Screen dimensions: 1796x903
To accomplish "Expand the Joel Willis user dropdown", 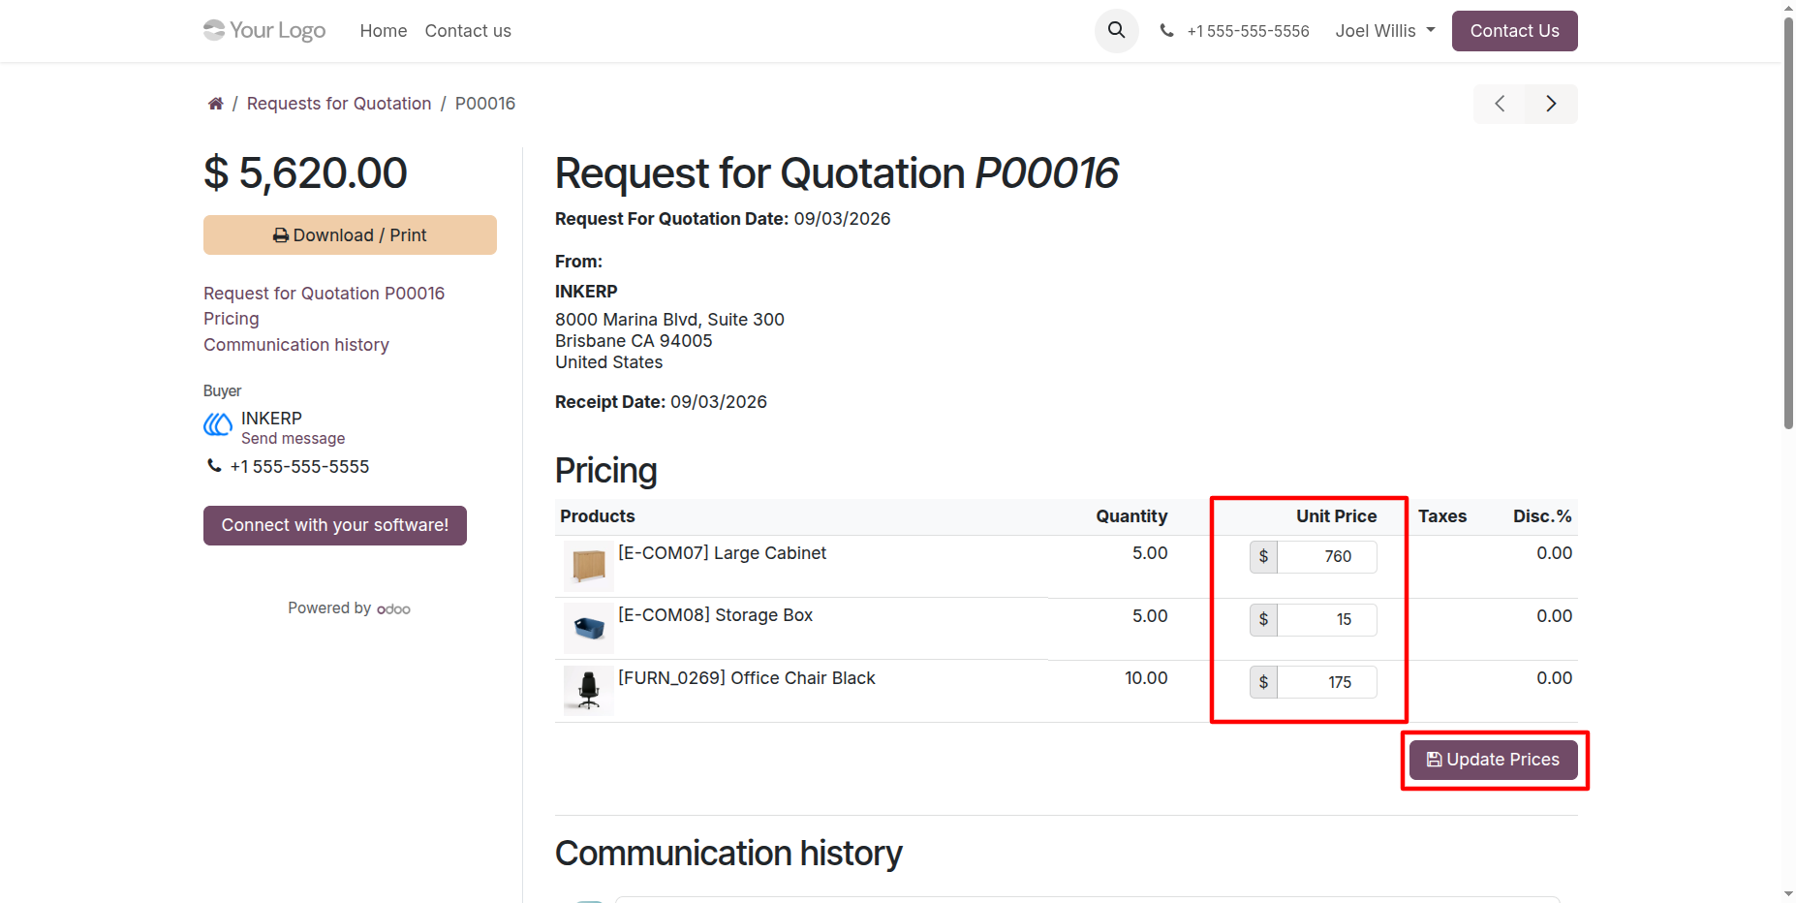I will click(x=1385, y=31).
